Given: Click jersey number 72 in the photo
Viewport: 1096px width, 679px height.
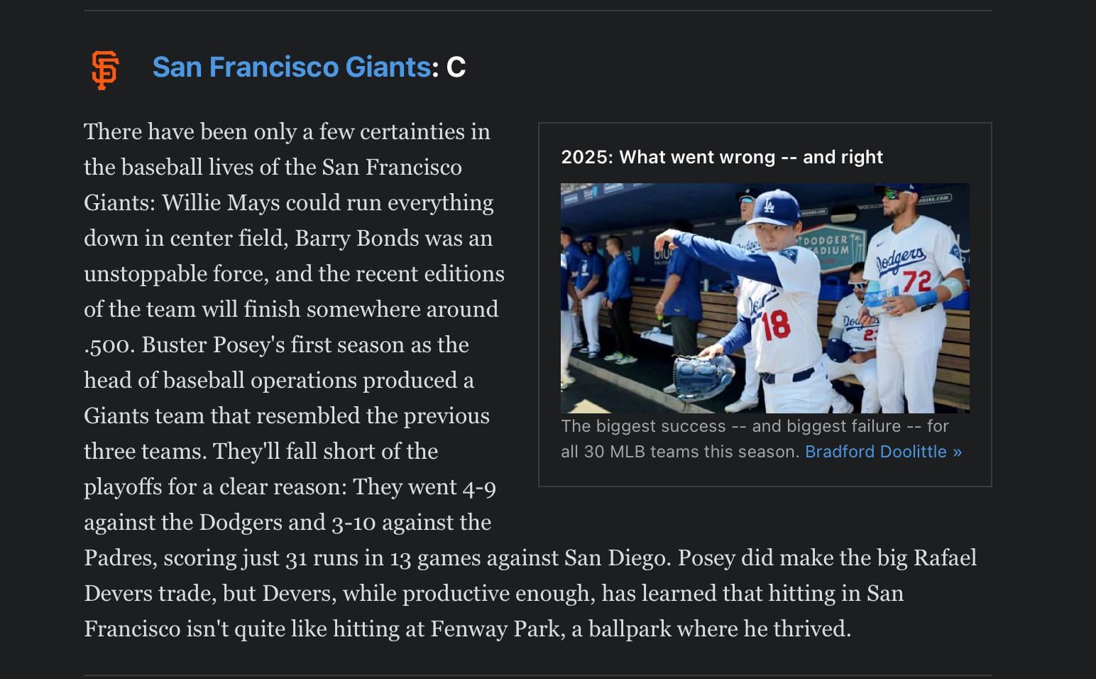Looking at the screenshot, I should tap(916, 282).
